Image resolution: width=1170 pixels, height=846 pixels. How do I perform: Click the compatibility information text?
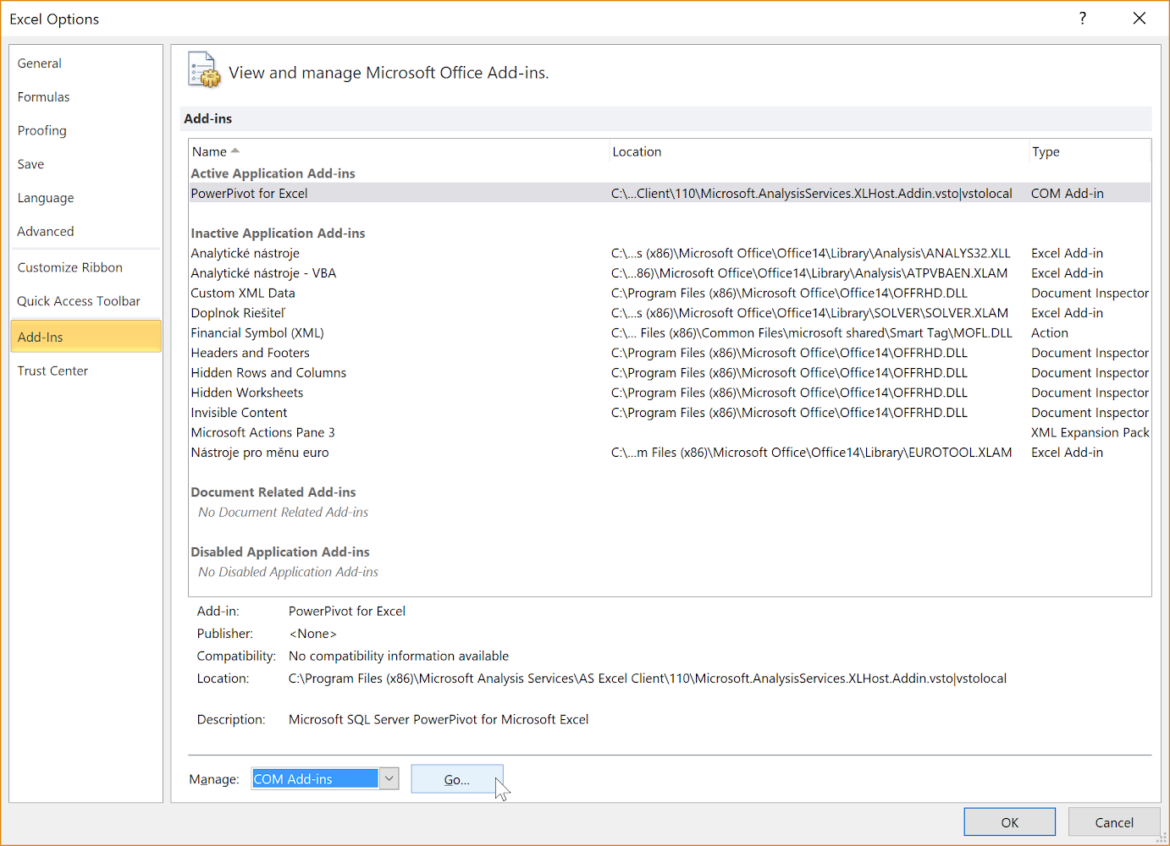pos(399,656)
